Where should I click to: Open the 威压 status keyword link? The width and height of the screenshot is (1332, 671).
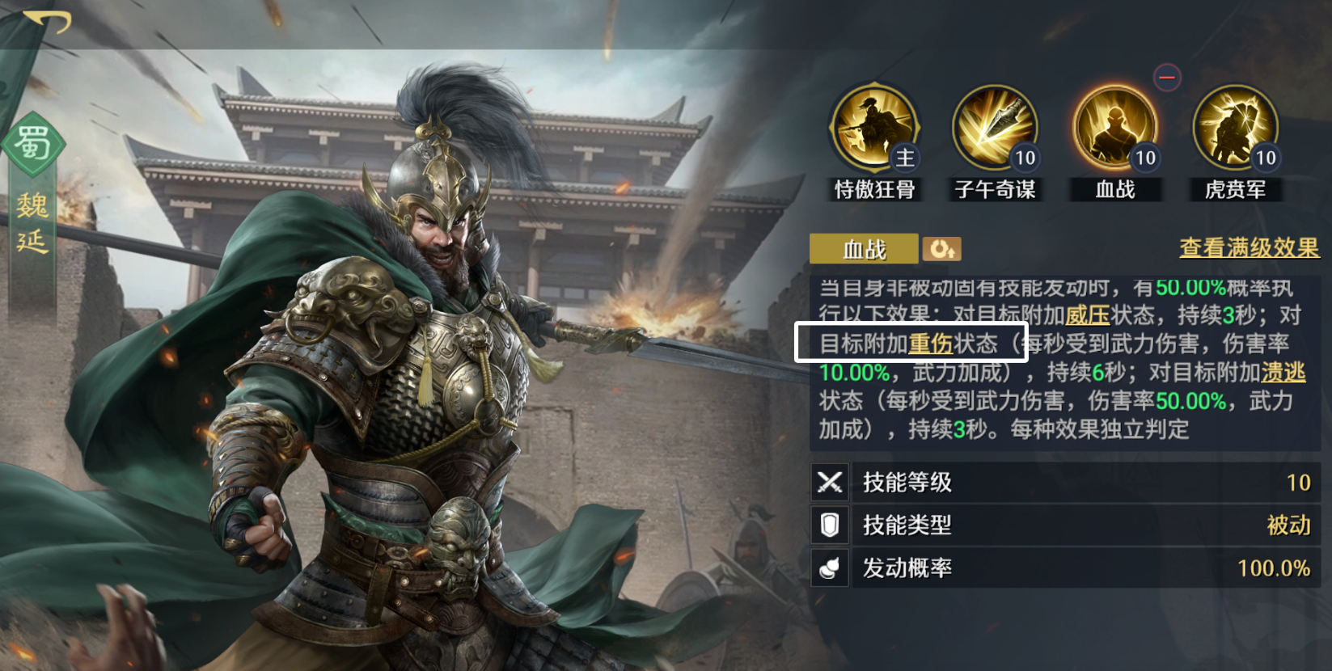[1087, 315]
